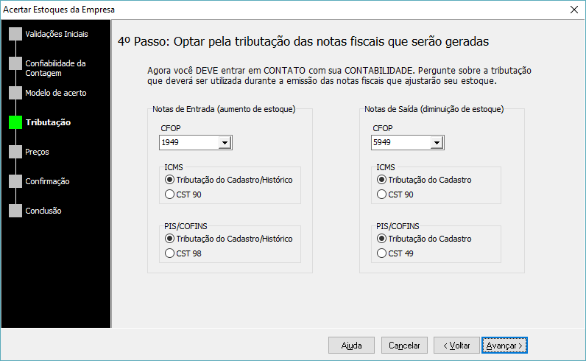Click the Confiabilidade da Contagem step square
586x361 pixels.
click(15, 63)
